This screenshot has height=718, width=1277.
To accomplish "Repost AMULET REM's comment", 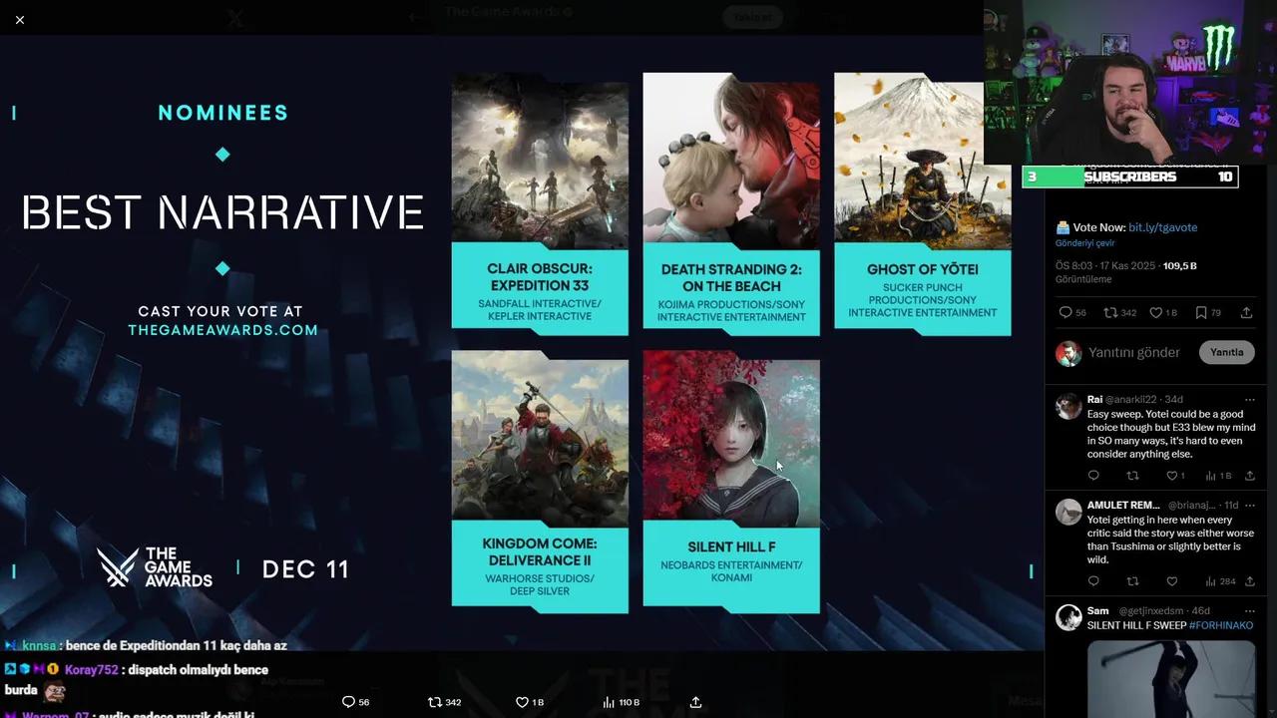I will click(1132, 581).
